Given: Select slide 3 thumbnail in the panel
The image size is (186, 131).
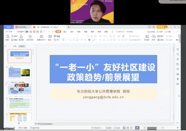Looking at the screenshot, I should pos(20,88).
